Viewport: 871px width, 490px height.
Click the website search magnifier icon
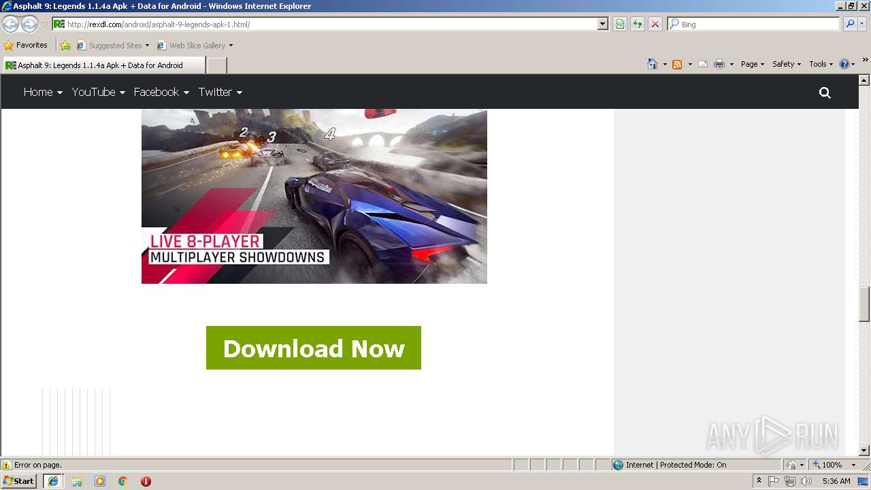coord(825,93)
